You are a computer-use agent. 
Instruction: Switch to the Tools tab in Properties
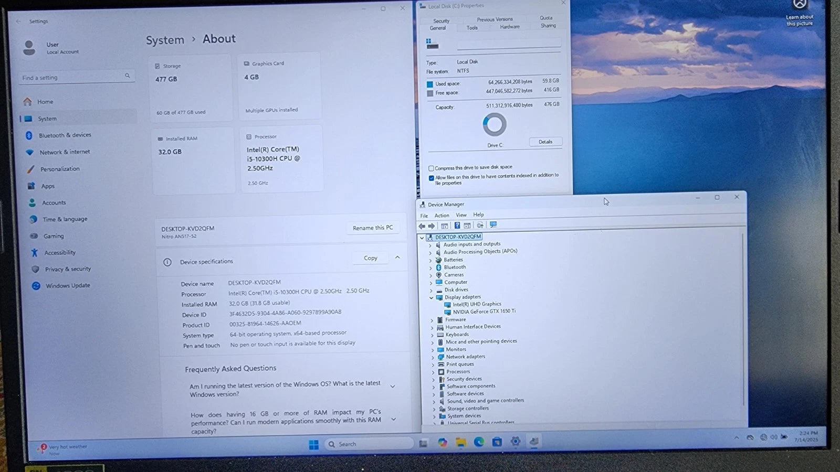472,28
